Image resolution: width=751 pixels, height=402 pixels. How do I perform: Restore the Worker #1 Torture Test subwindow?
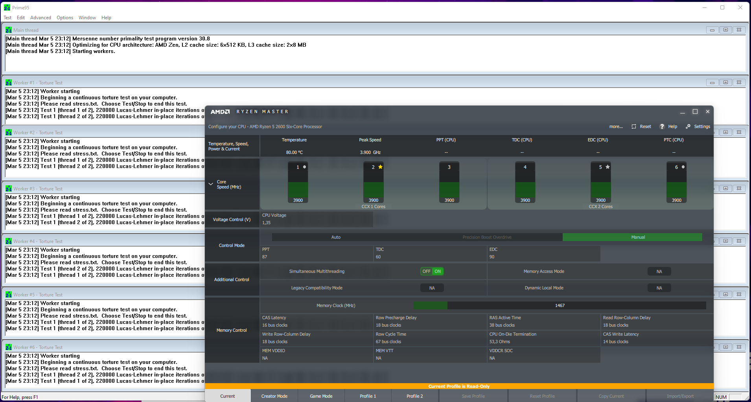pos(725,82)
